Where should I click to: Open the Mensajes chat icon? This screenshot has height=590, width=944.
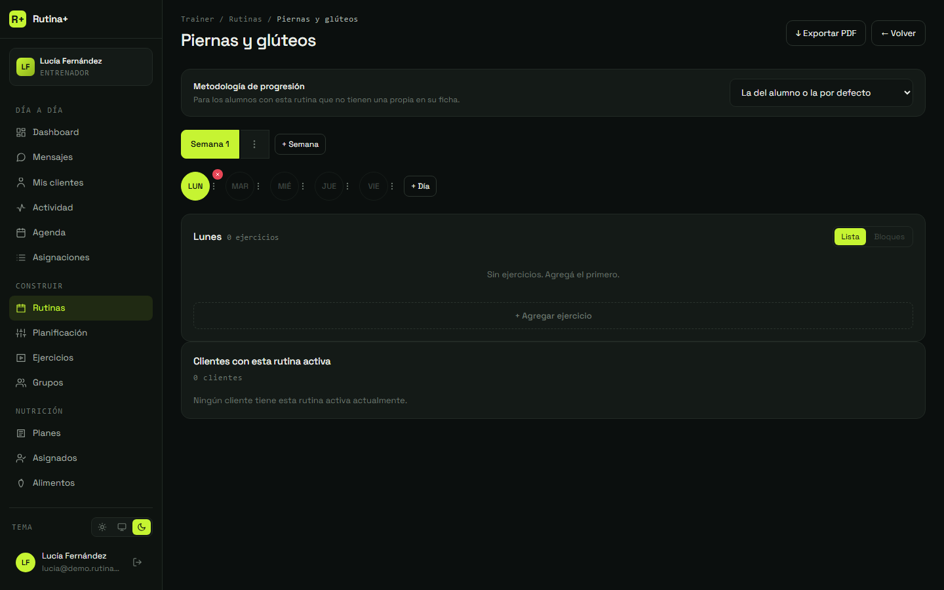point(21,157)
